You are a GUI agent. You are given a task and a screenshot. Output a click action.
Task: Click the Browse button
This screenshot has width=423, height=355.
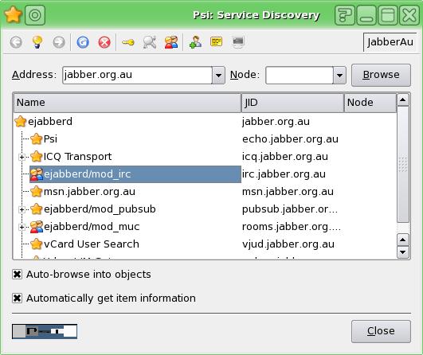tap(381, 75)
